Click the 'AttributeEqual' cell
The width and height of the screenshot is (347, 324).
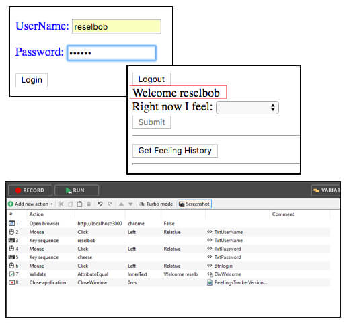tap(93, 274)
